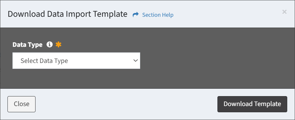Cancel the dialog using the light Close button

point(21,104)
